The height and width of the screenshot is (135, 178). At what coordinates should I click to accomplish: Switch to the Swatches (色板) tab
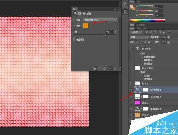(x=138, y=1)
